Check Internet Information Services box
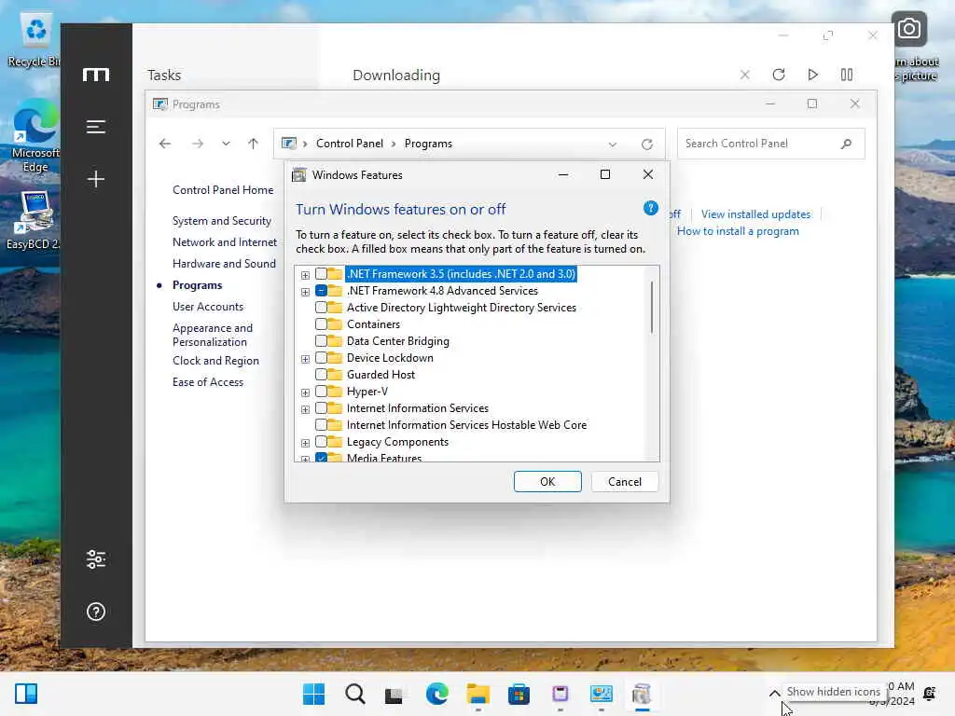This screenshot has height=716, width=955. (321, 408)
